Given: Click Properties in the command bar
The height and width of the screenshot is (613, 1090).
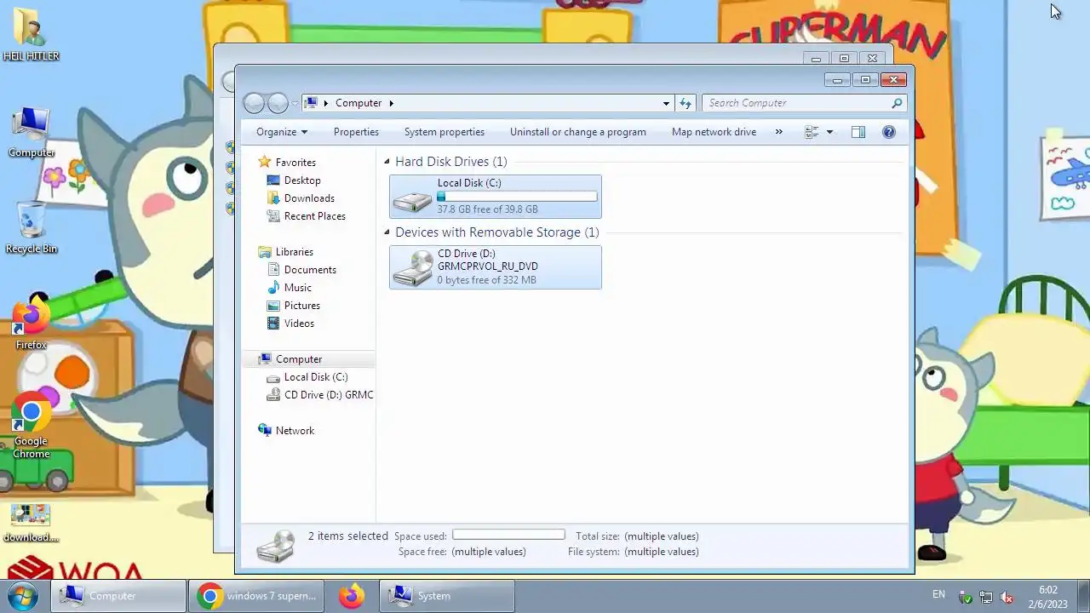Looking at the screenshot, I should tap(356, 132).
